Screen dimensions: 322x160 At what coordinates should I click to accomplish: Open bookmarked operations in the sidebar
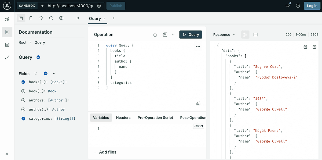point(31,18)
